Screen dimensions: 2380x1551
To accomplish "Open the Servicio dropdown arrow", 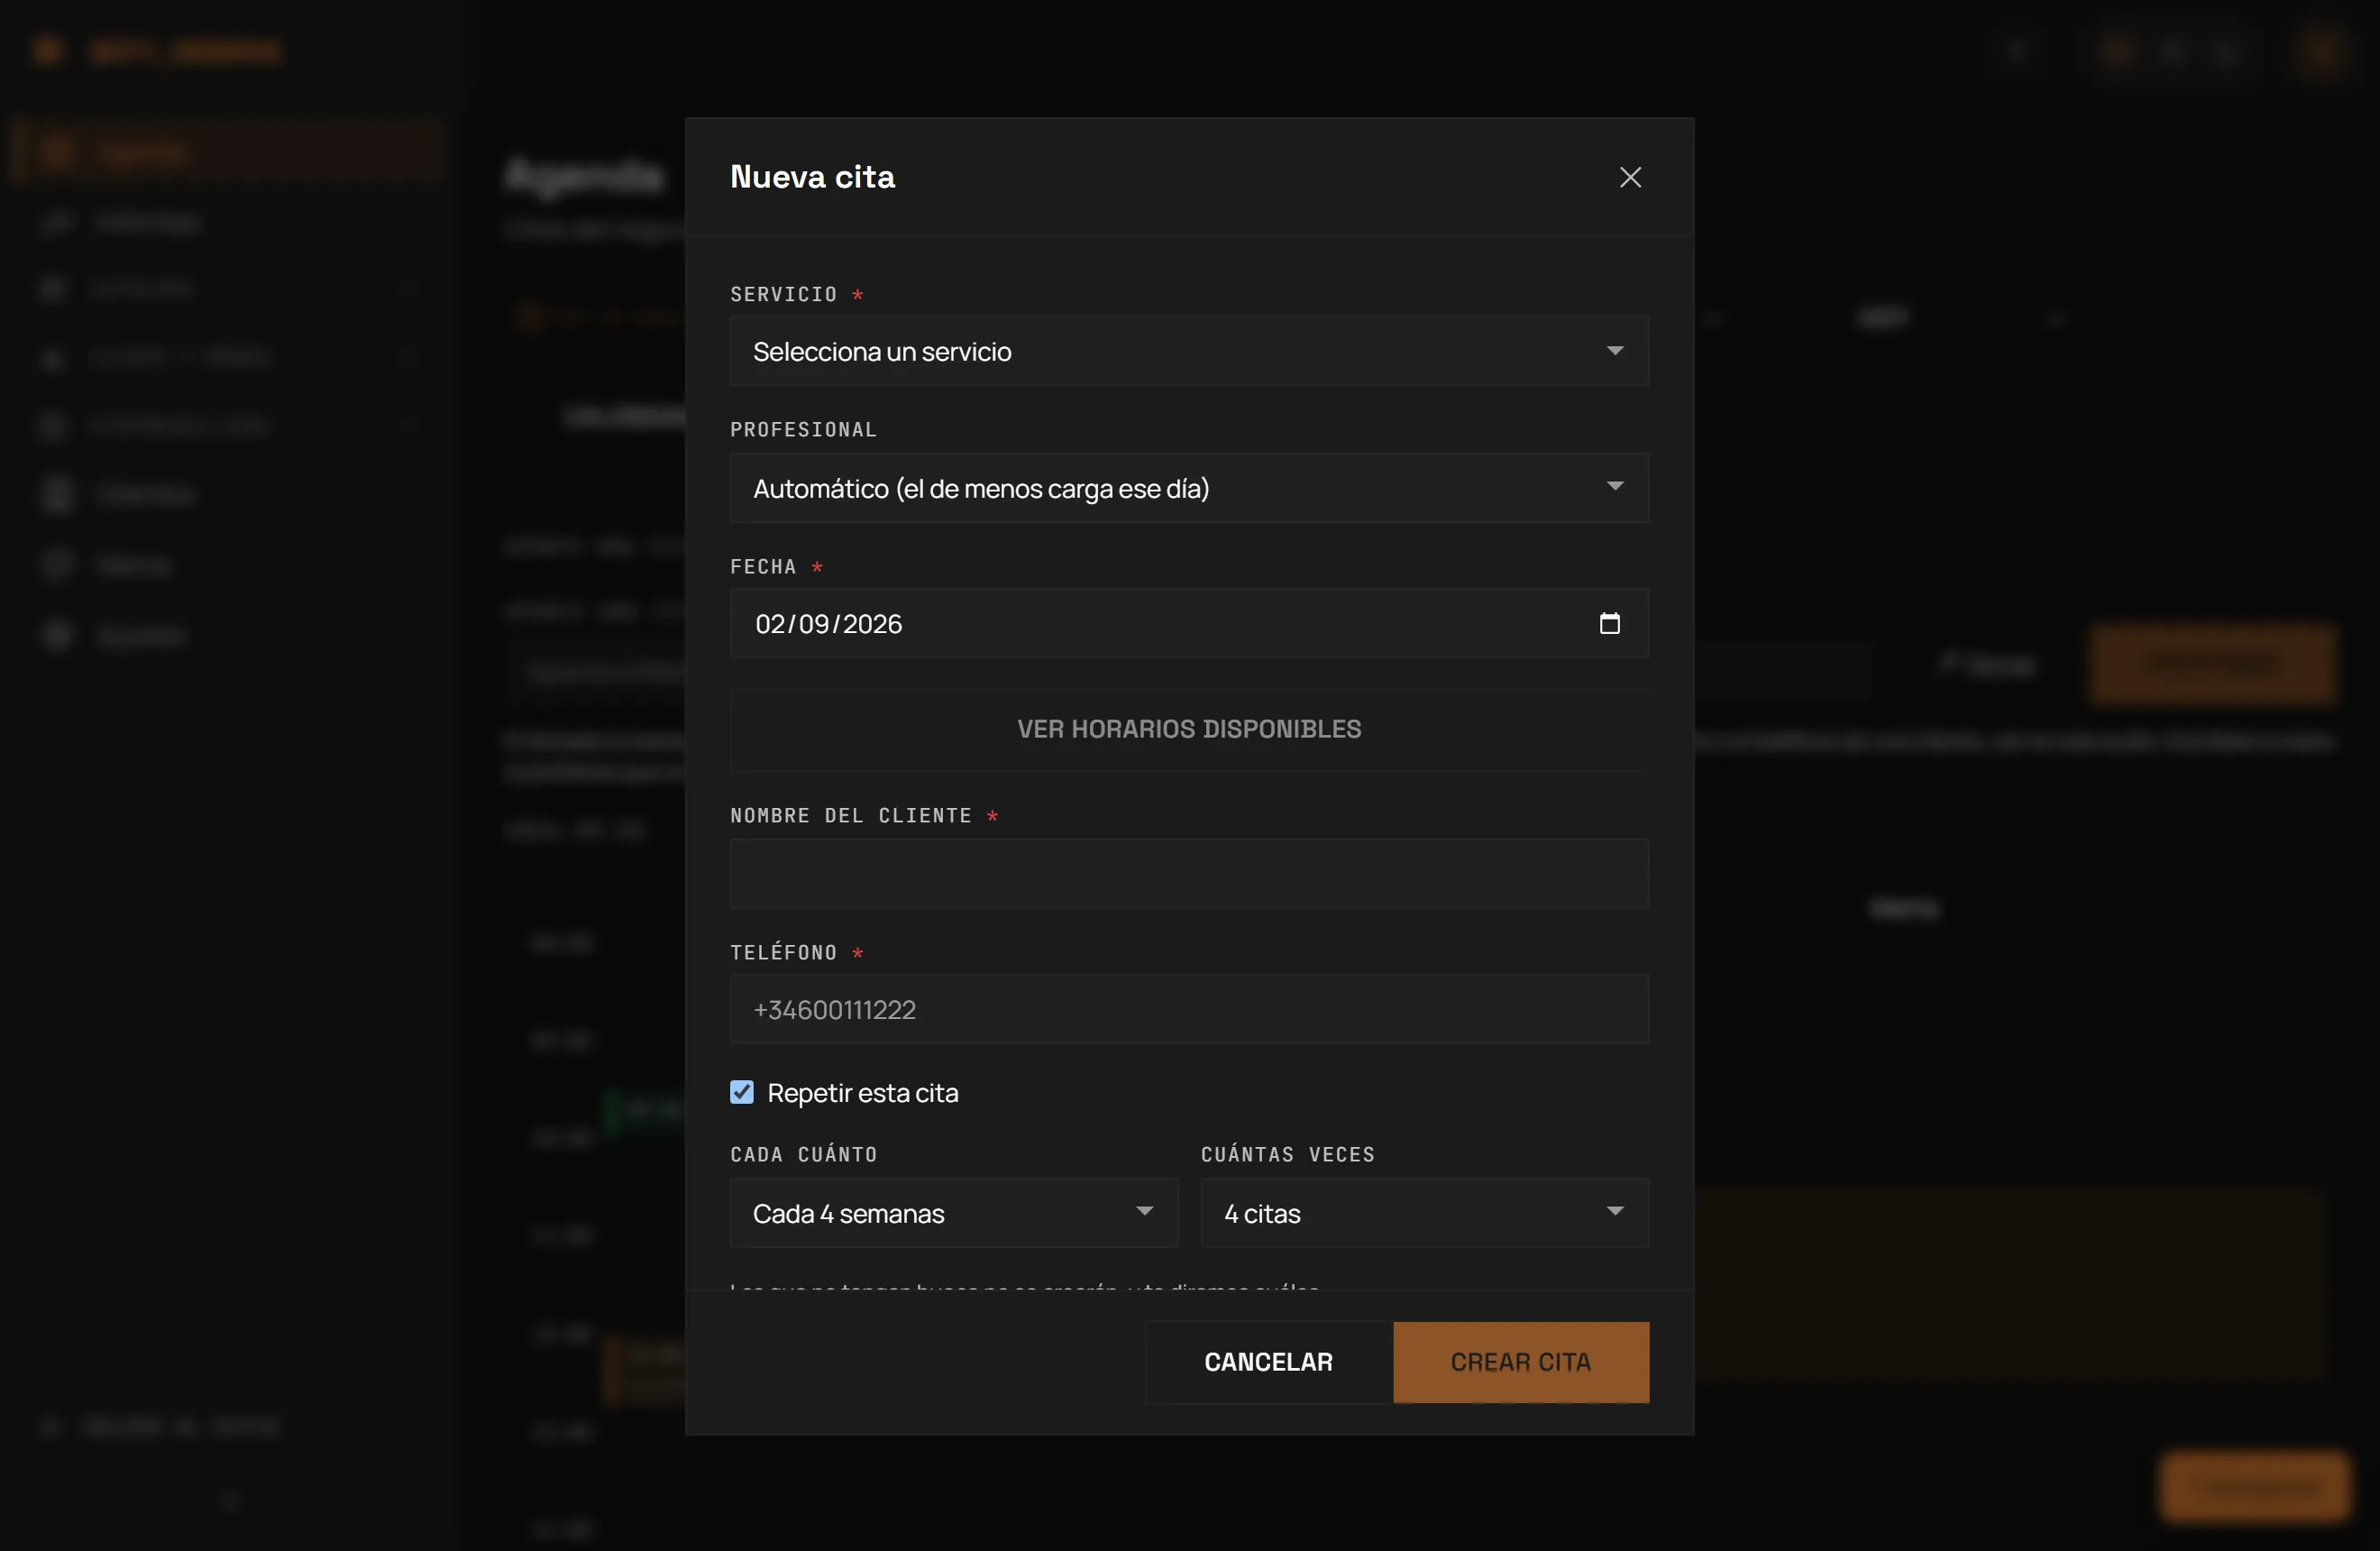I will tap(1614, 351).
